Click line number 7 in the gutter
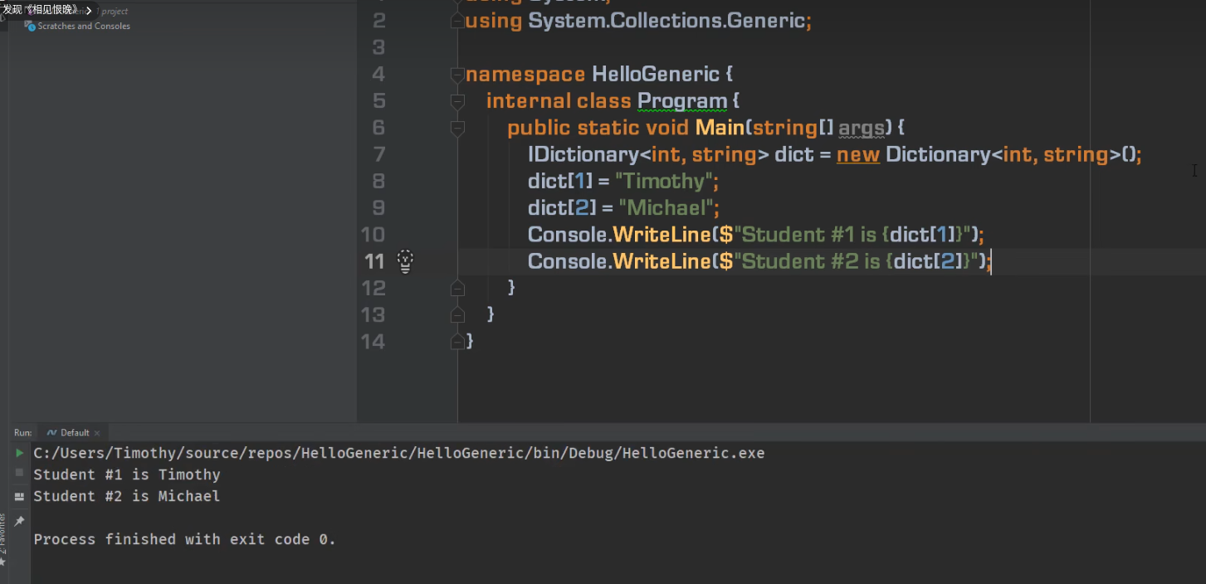Screen dimensions: 1206x584 point(379,154)
